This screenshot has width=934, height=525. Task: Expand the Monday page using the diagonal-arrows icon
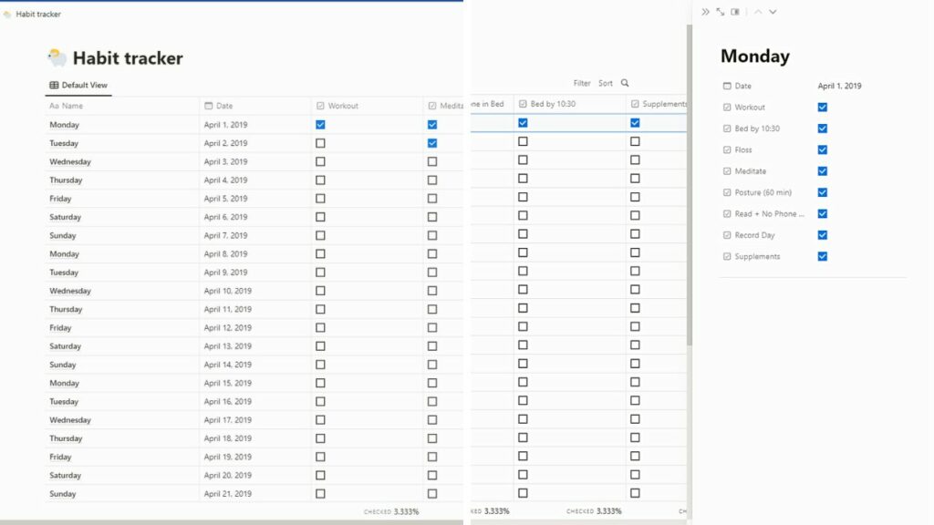tap(720, 12)
